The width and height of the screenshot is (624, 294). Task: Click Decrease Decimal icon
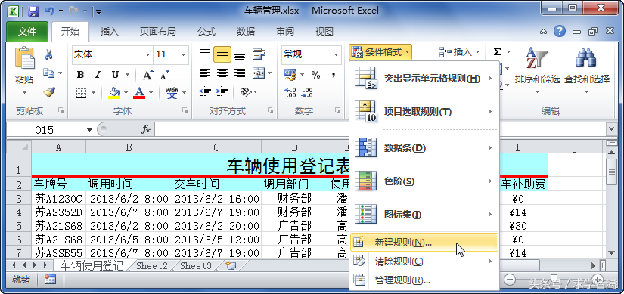[307, 93]
